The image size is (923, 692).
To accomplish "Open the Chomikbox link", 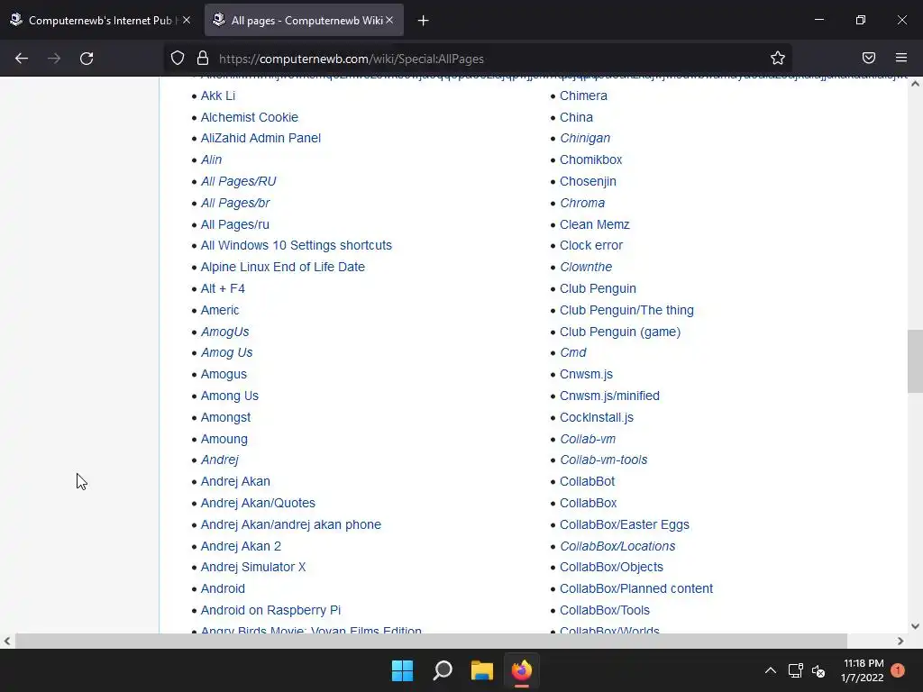I will pos(591,160).
